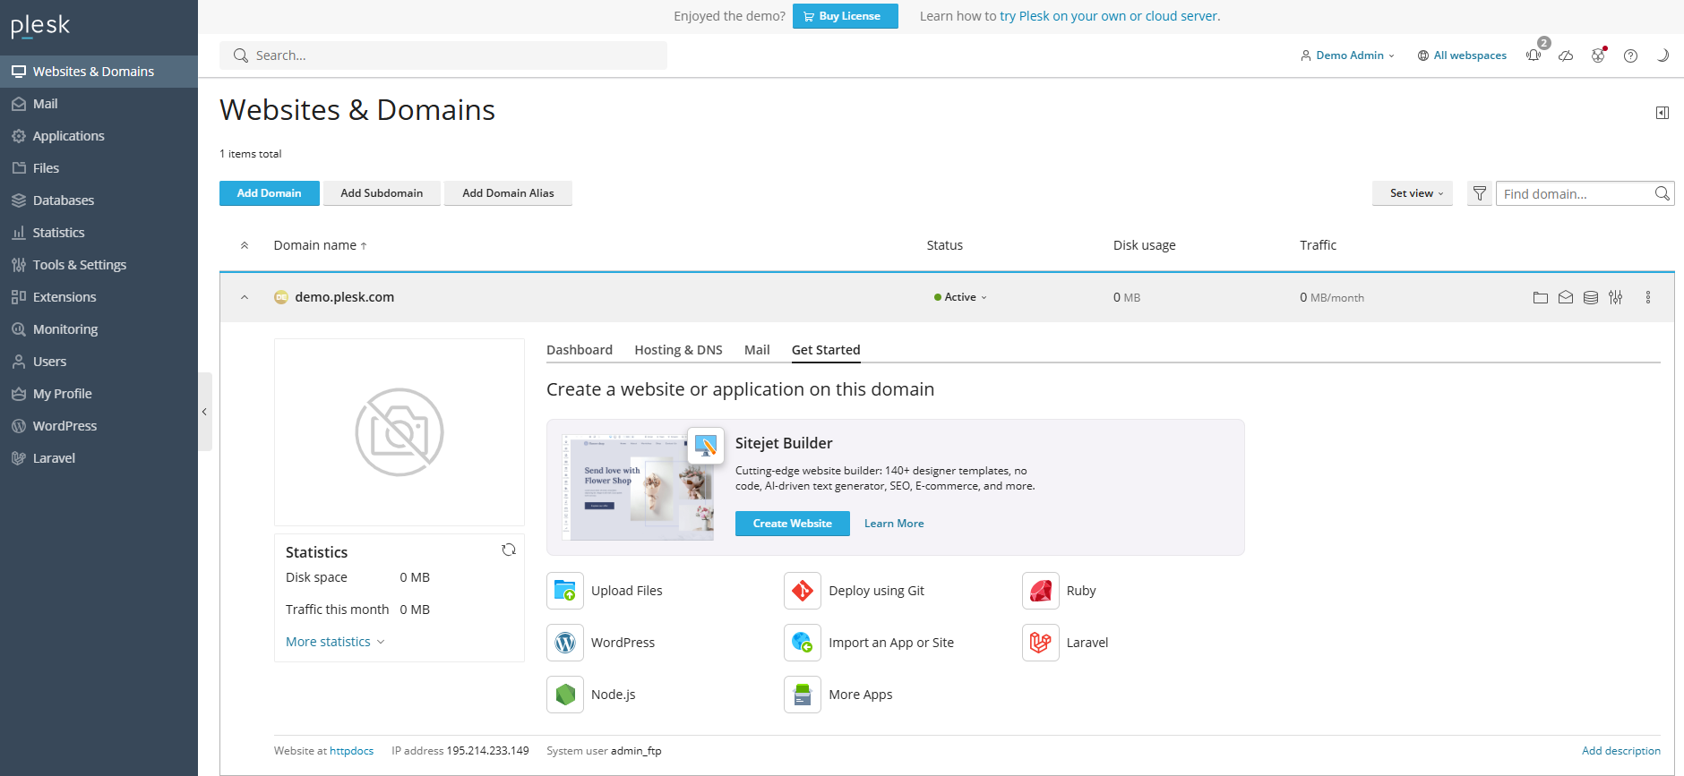Viewport: 1684px width, 776px height.
Task: Click the cloud icon in top bar
Action: point(1566,55)
